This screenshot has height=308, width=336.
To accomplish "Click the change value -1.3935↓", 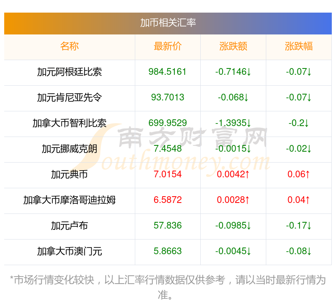I will tap(233, 123).
